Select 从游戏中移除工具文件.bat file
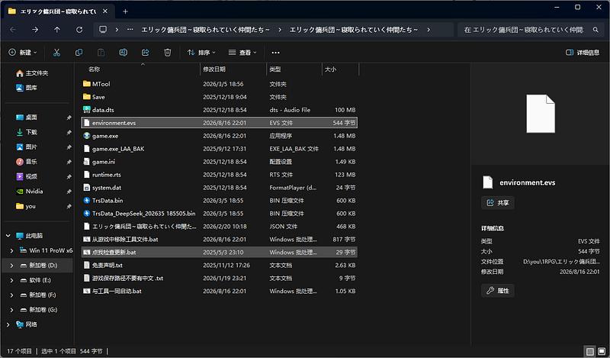 click(220, 239)
